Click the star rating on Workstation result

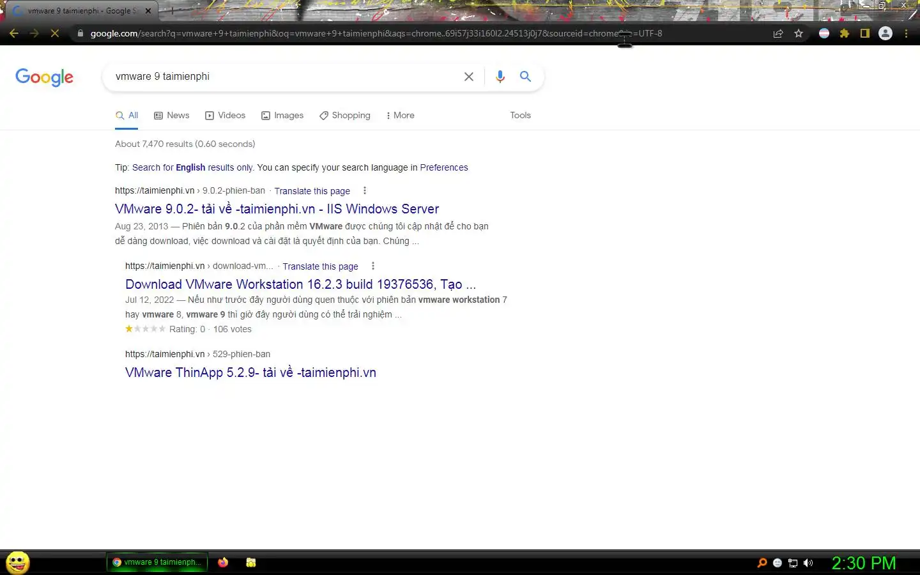145,329
